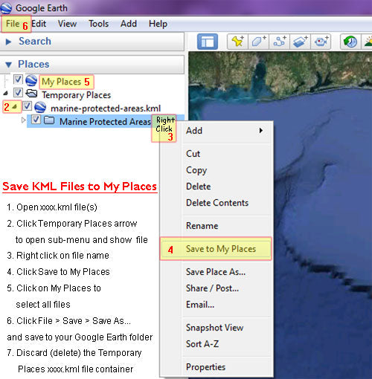
Task: Show historical imagery clock icon
Action: click(x=350, y=42)
